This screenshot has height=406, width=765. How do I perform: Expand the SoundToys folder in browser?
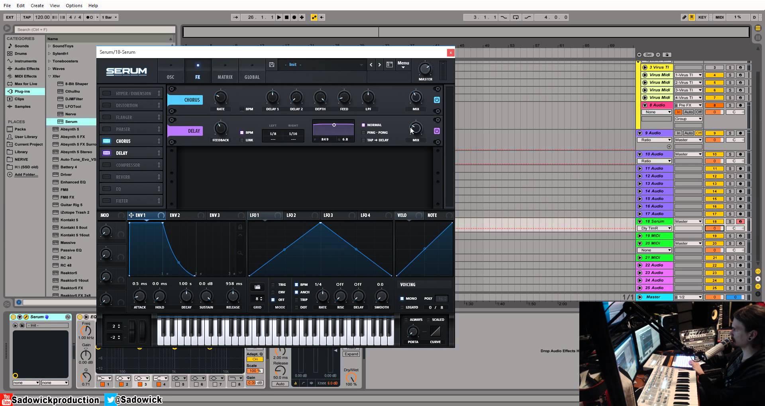point(49,46)
